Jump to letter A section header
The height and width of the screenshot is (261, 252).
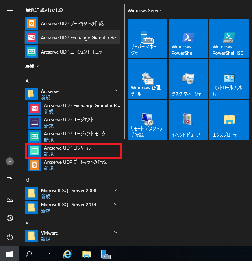tap(27, 81)
